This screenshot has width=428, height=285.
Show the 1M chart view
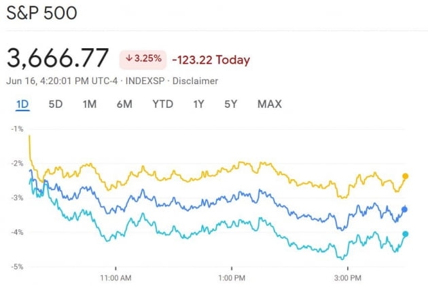coord(89,104)
